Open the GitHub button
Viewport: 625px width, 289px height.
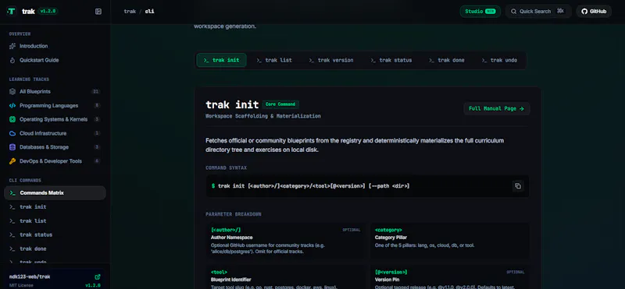[594, 12]
